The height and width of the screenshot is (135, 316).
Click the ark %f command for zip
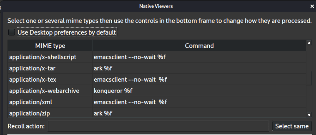103,113
